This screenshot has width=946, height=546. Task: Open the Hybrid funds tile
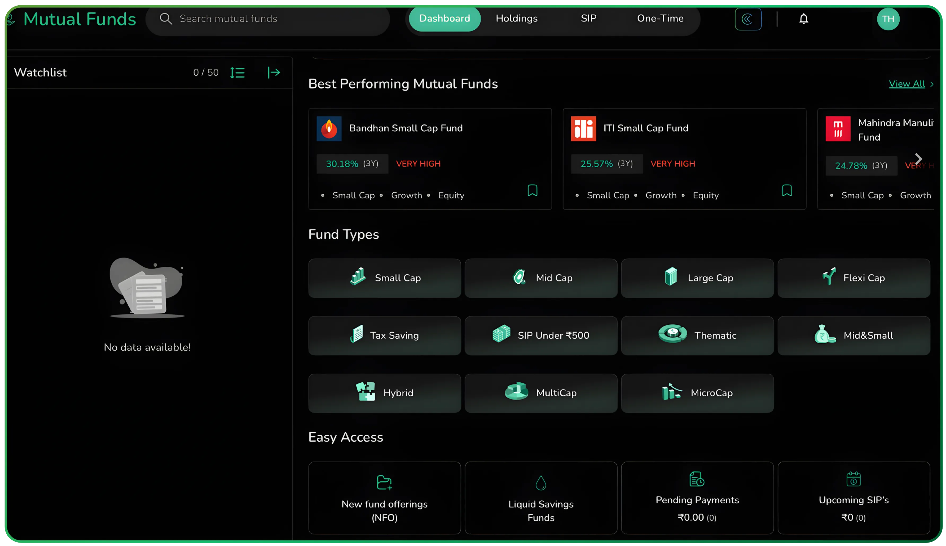(x=384, y=393)
